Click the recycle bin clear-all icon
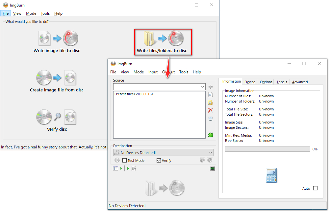The height and width of the screenshot is (211, 329). tap(211, 118)
